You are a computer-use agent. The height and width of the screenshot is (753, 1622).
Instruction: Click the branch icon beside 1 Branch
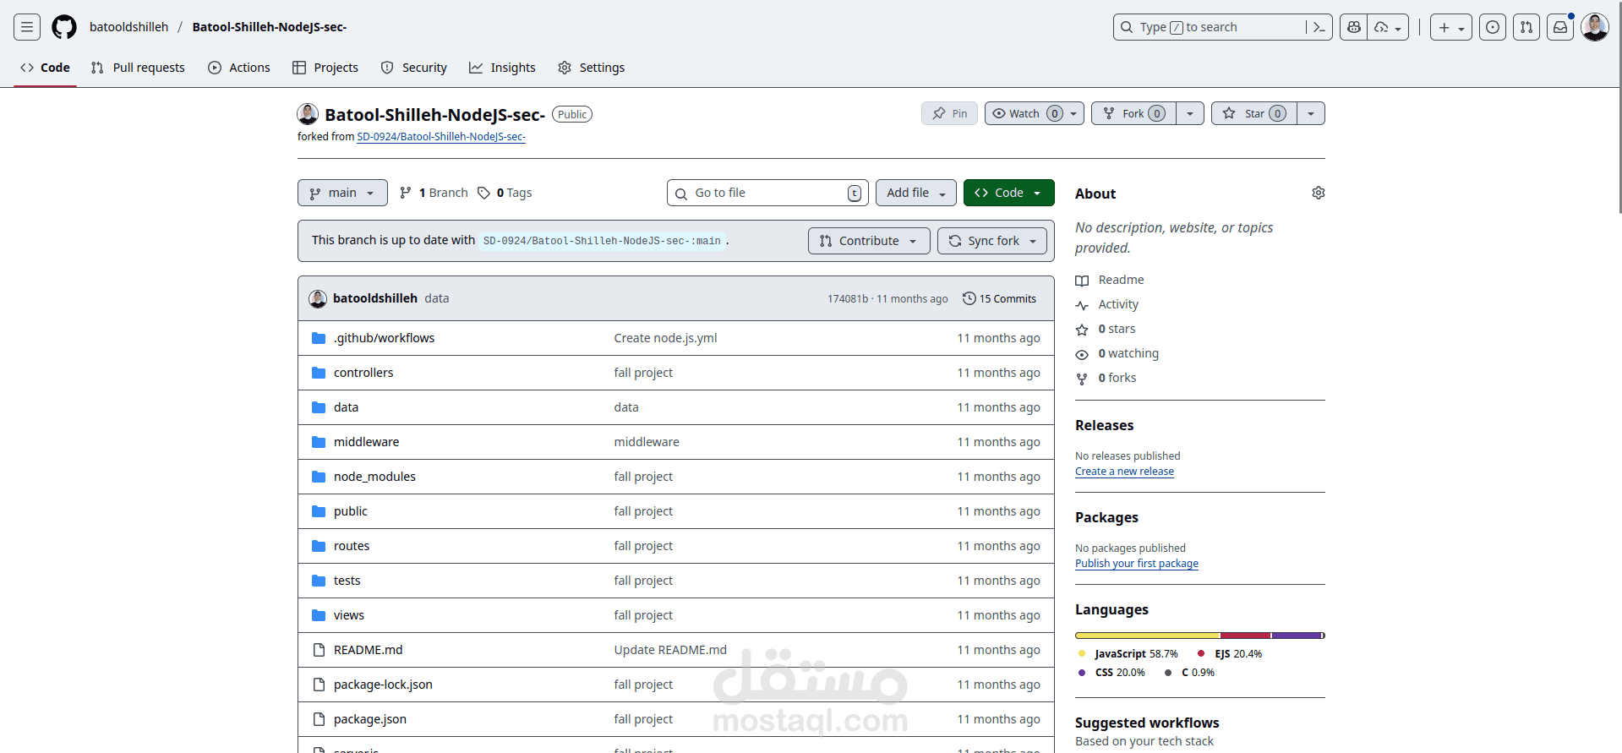point(406,193)
